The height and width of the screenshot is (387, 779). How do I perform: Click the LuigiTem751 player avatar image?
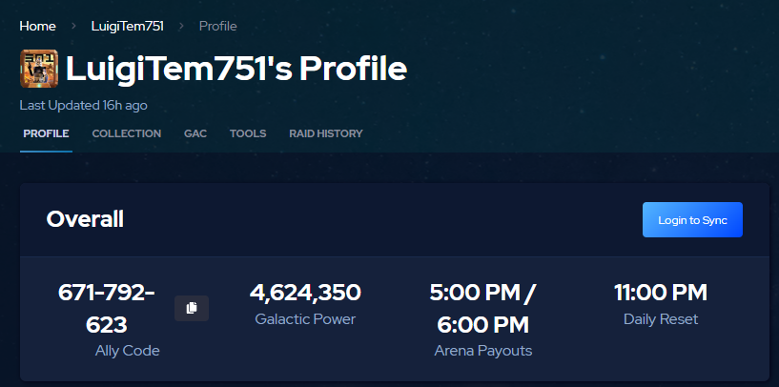click(39, 69)
